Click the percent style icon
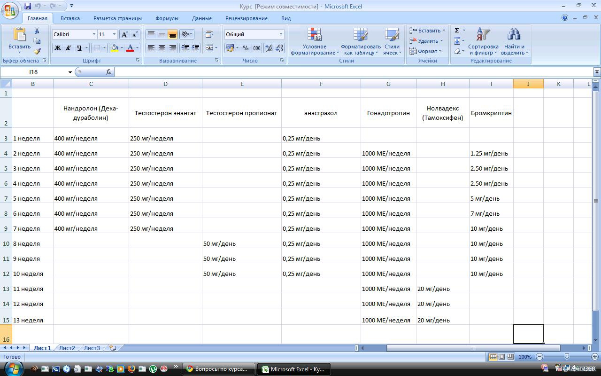 click(246, 48)
